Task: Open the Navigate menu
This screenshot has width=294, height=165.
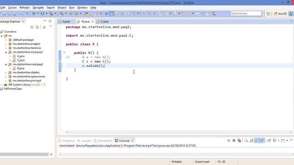Action: point(38,7)
